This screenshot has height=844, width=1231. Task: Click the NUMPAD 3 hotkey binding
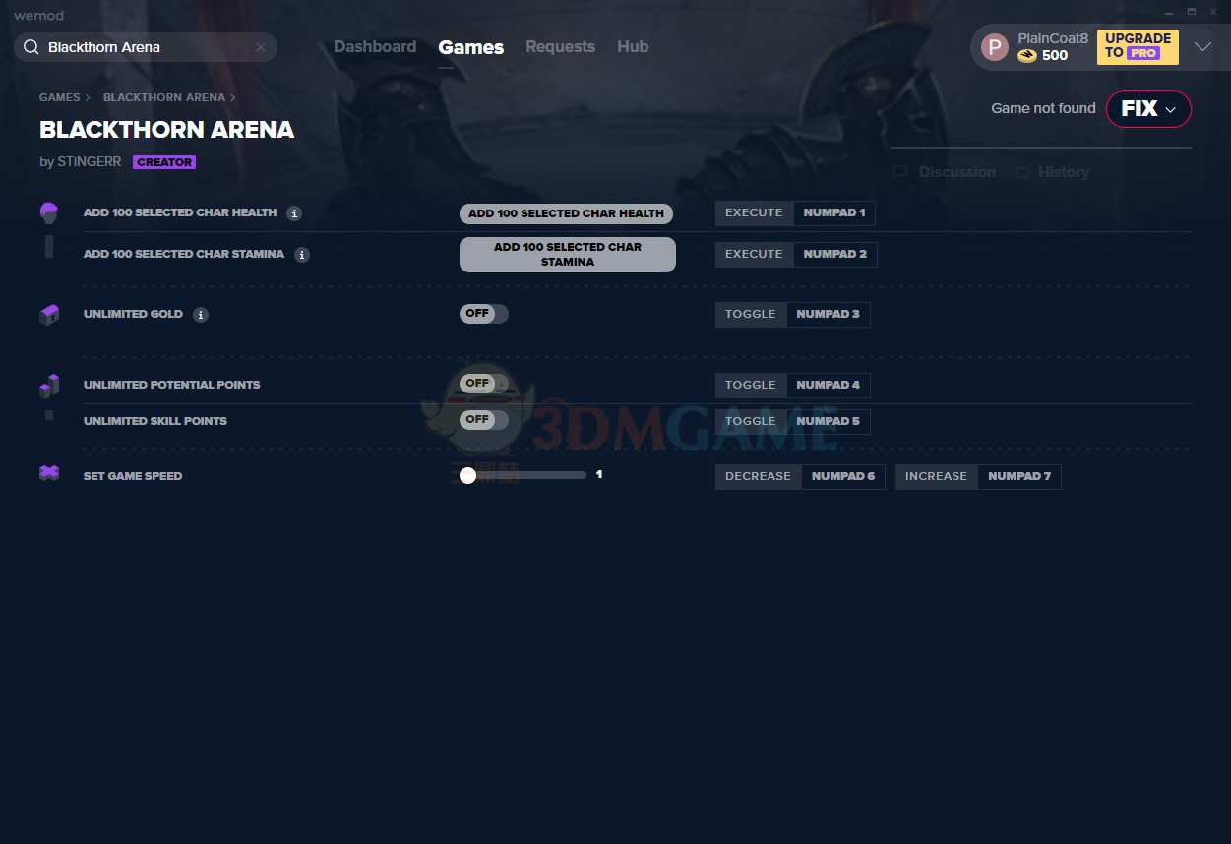pos(828,315)
